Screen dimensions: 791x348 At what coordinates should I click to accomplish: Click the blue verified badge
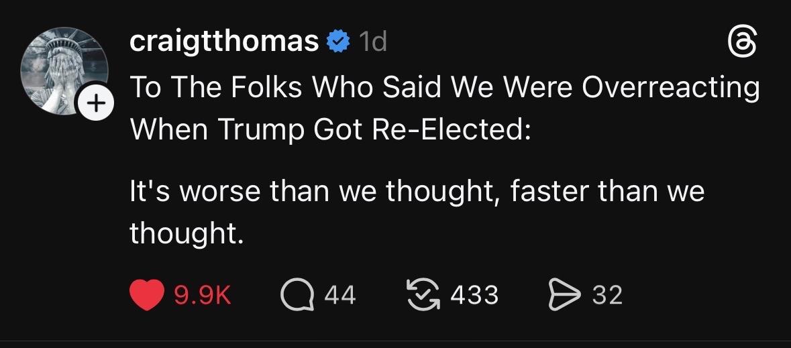pyautogui.click(x=337, y=43)
